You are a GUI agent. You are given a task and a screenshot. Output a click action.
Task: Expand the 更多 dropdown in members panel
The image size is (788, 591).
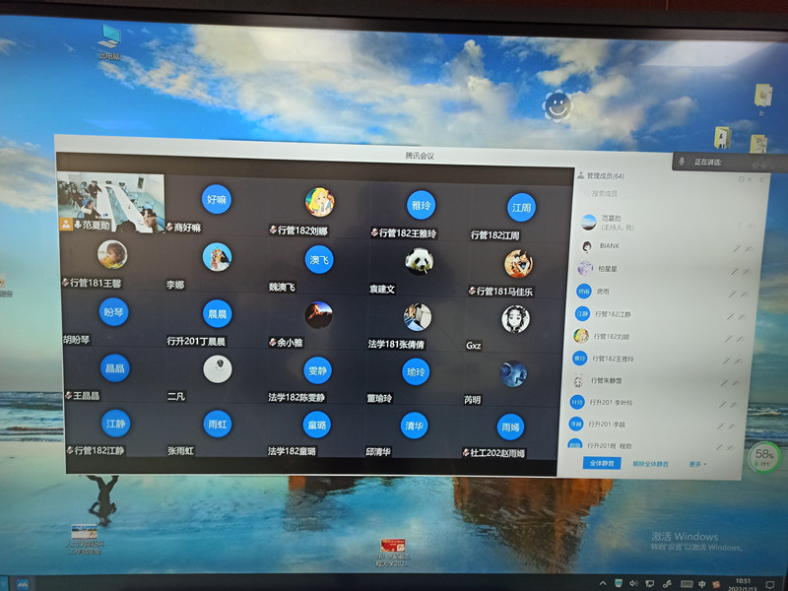point(697,463)
